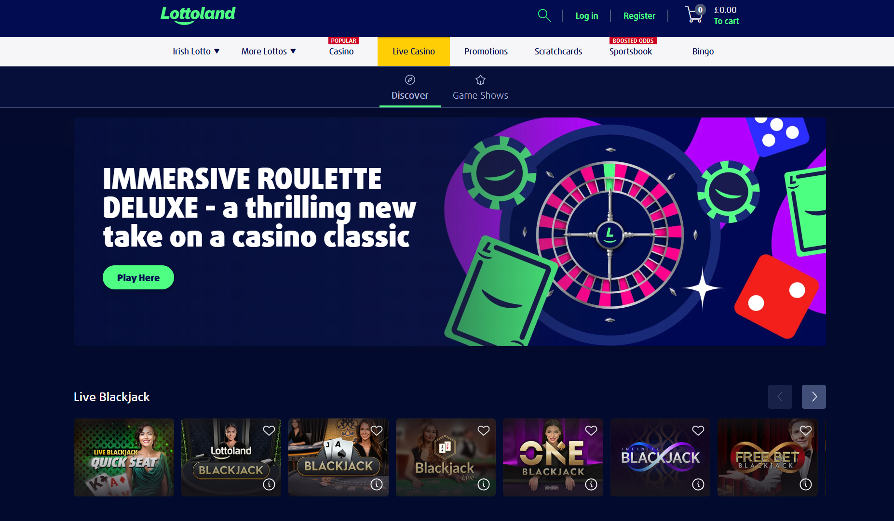The width and height of the screenshot is (894, 521).
Task: Show info for Free Bet Blackjack
Action: click(x=806, y=484)
